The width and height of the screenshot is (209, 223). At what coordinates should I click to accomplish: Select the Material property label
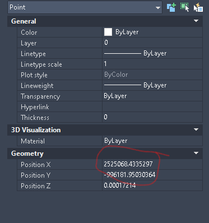tap(32, 141)
